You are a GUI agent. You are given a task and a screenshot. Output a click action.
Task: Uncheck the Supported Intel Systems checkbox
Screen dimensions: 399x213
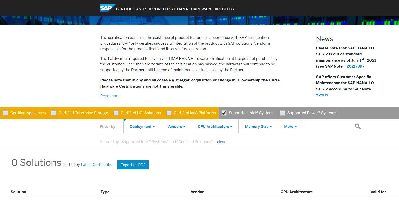(x=224, y=113)
